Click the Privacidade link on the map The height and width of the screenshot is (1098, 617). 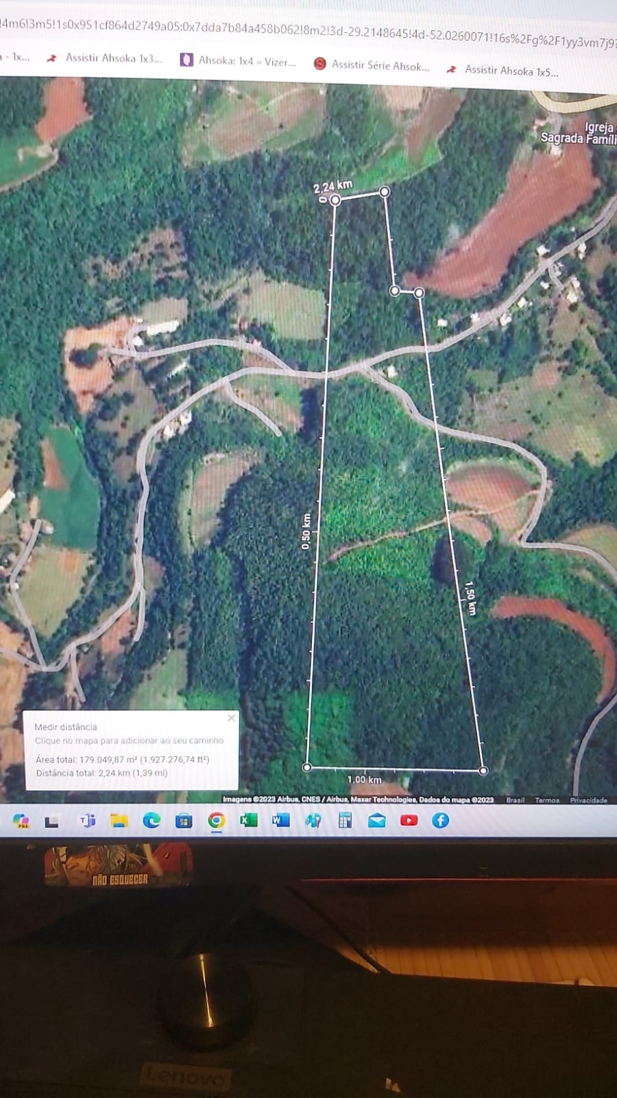point(588,800)
